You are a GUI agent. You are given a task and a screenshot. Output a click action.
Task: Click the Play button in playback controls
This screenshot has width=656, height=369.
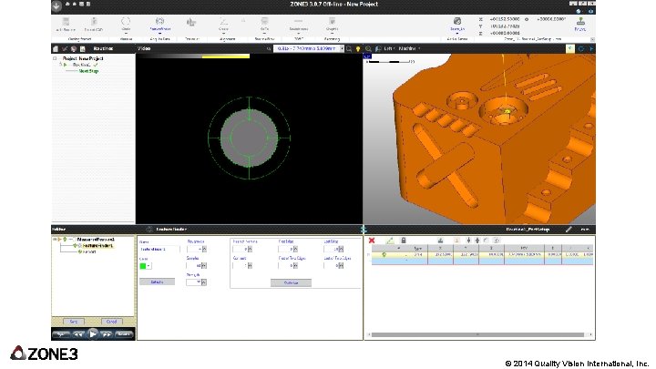click(93, 333)
